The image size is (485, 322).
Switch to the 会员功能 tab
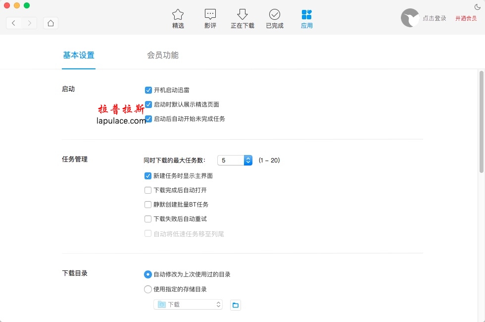pyautogui.click(x=163, y=55)
